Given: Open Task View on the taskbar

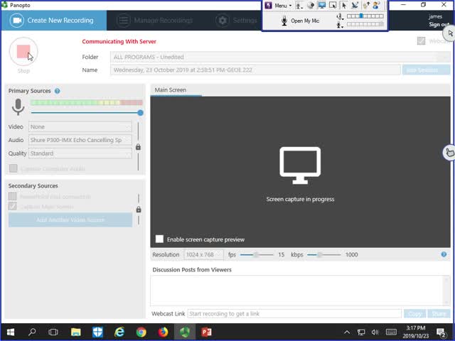Looking at the screenshot, I should click(53, 332).
